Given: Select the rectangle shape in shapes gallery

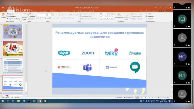Looking at the screenshot, I should [107, 14].
